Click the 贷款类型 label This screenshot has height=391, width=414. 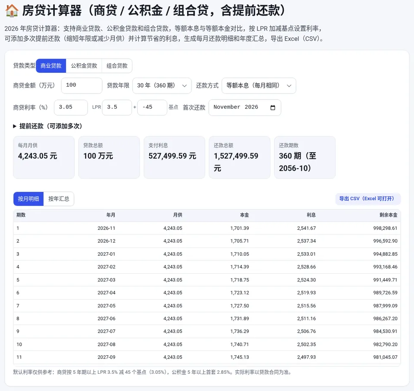pos(24,66)
